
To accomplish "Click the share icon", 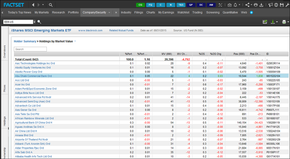I will click(x=247, y=5).
